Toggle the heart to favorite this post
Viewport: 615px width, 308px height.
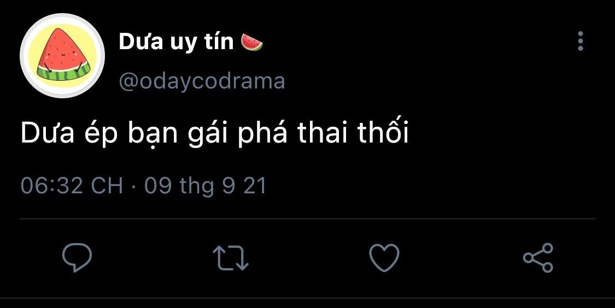point(384,257)
